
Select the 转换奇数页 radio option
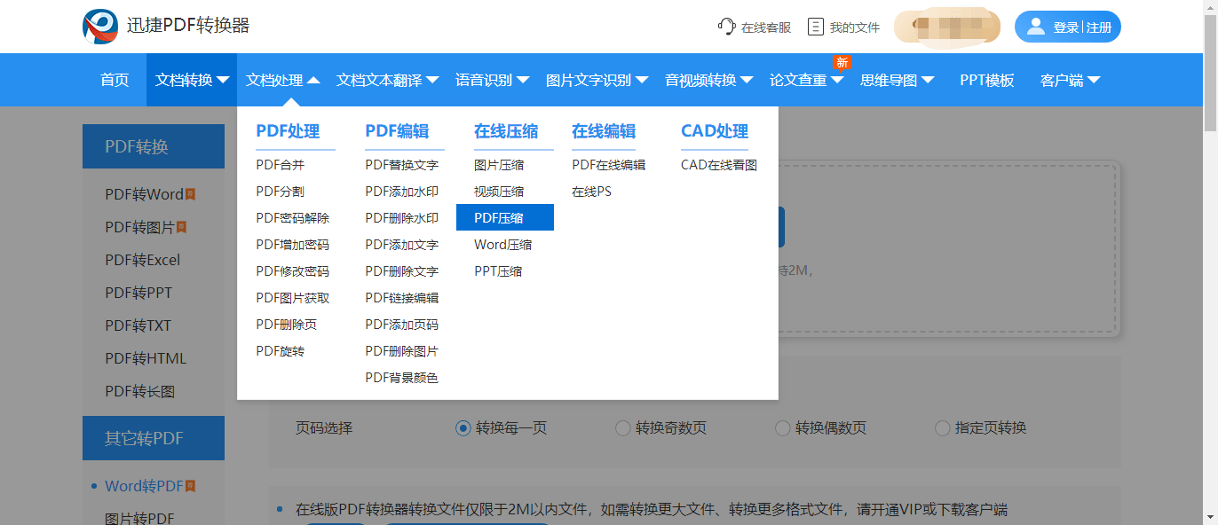pos(622,428)
